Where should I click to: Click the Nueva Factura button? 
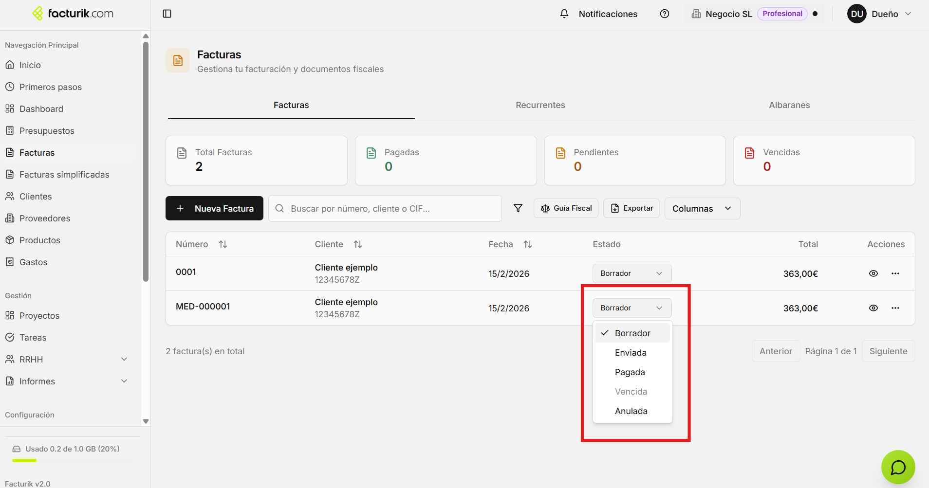tap(214, 208)
